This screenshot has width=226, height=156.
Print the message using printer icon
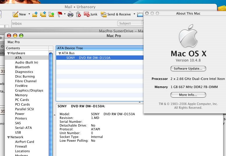click(x=70, y=14)
